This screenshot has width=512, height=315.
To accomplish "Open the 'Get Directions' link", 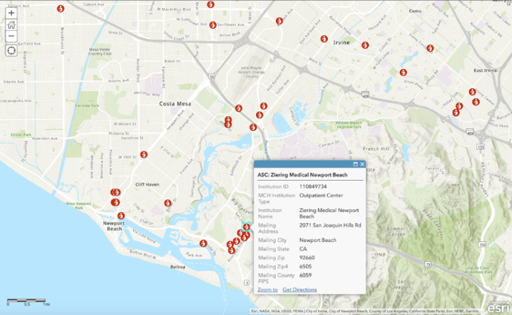I will [300, 290].
